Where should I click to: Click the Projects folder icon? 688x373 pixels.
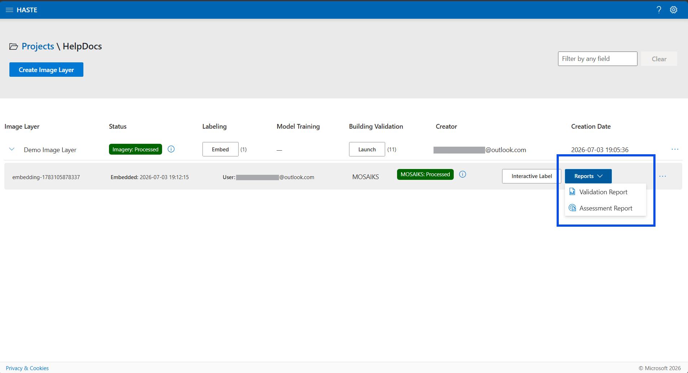point(14,46)
